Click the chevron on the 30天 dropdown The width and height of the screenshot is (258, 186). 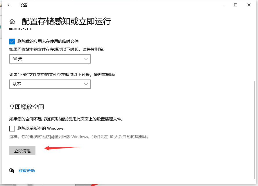(x=86, y=59)
